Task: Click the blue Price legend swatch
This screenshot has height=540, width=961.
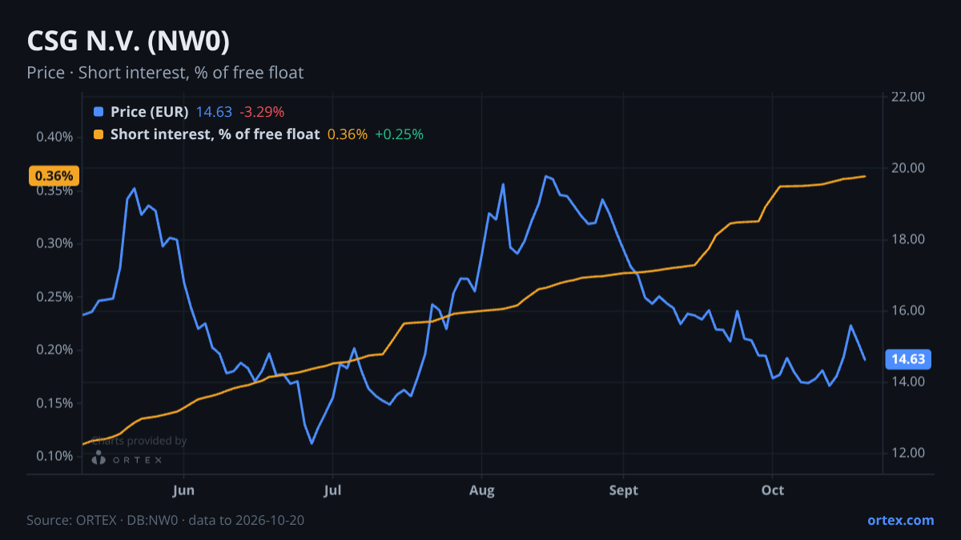Action: [99, 112]
